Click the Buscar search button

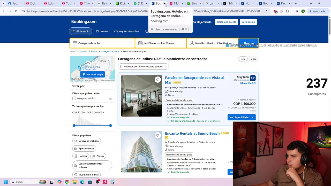pos(249,43)
